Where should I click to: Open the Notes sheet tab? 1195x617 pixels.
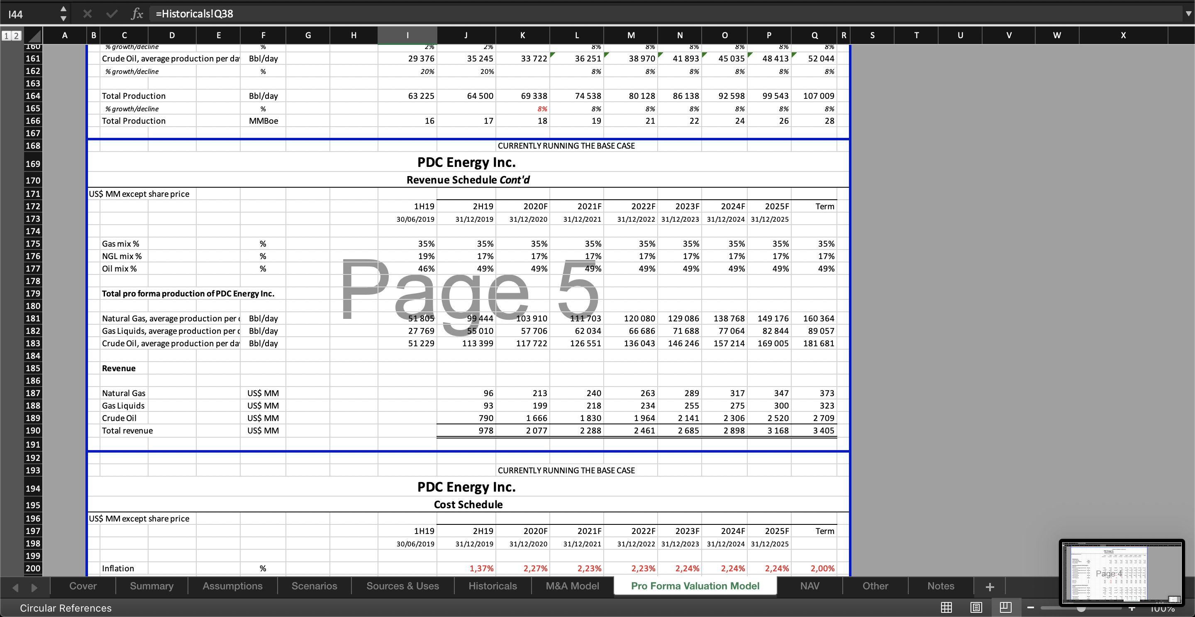tap(941, 586)
